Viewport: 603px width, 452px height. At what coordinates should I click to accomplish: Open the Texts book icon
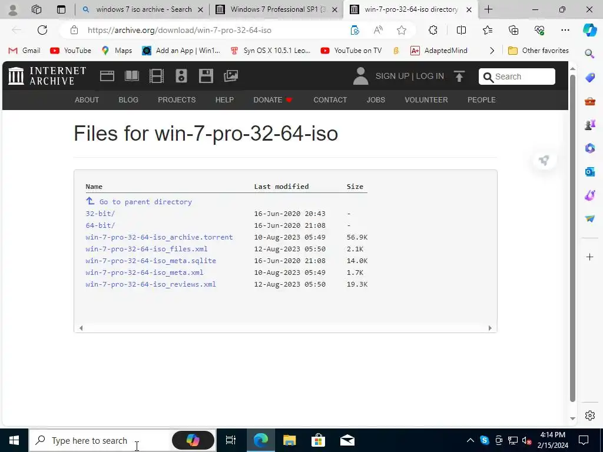(131, 76)
